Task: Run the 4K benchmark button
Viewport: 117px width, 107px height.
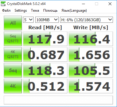Action: 13,86
